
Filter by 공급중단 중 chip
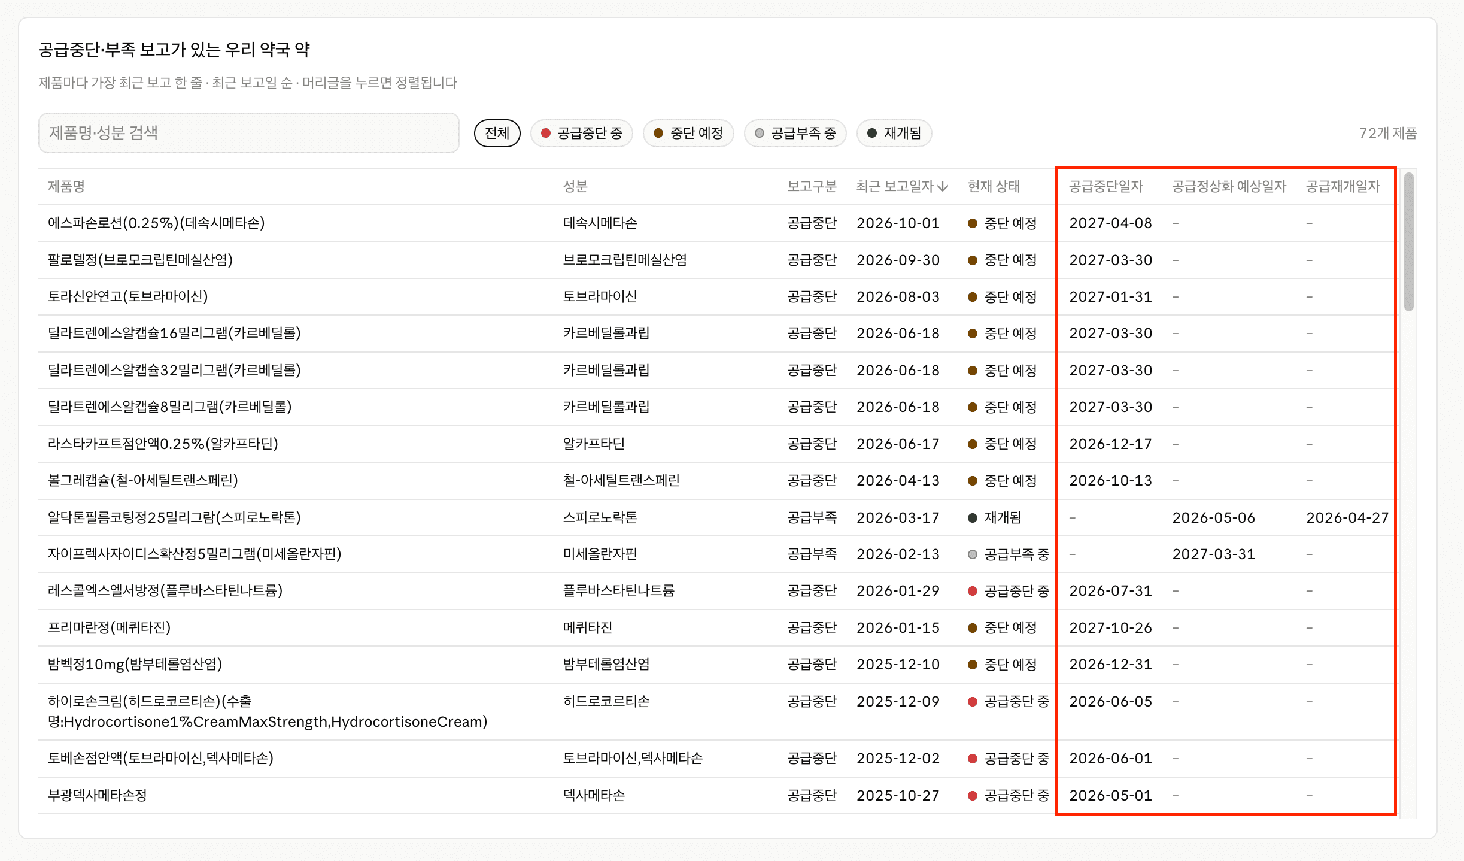(581, 133)
